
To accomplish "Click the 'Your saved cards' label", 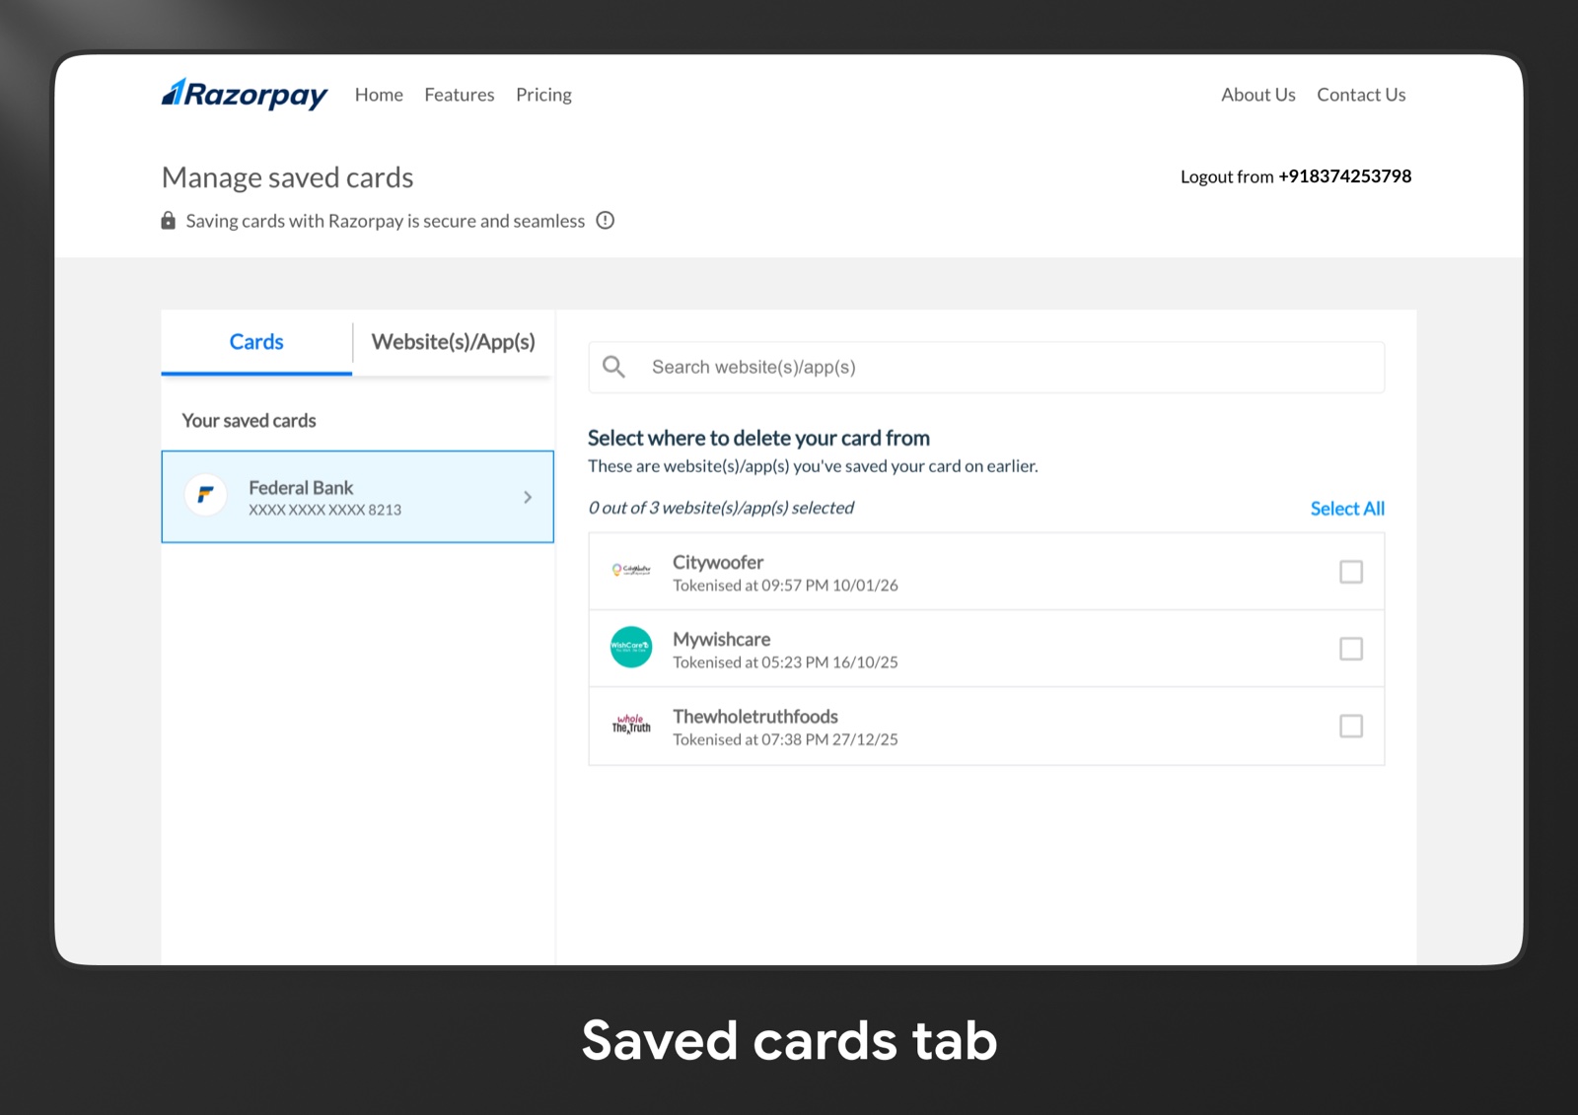I will (249, 421).
